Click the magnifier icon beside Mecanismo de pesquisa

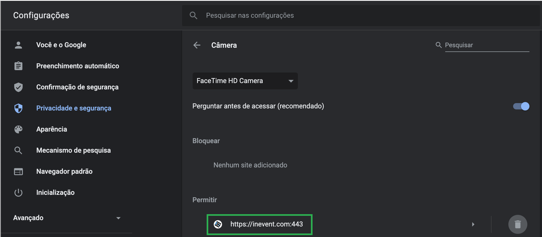tap(18, 150)
